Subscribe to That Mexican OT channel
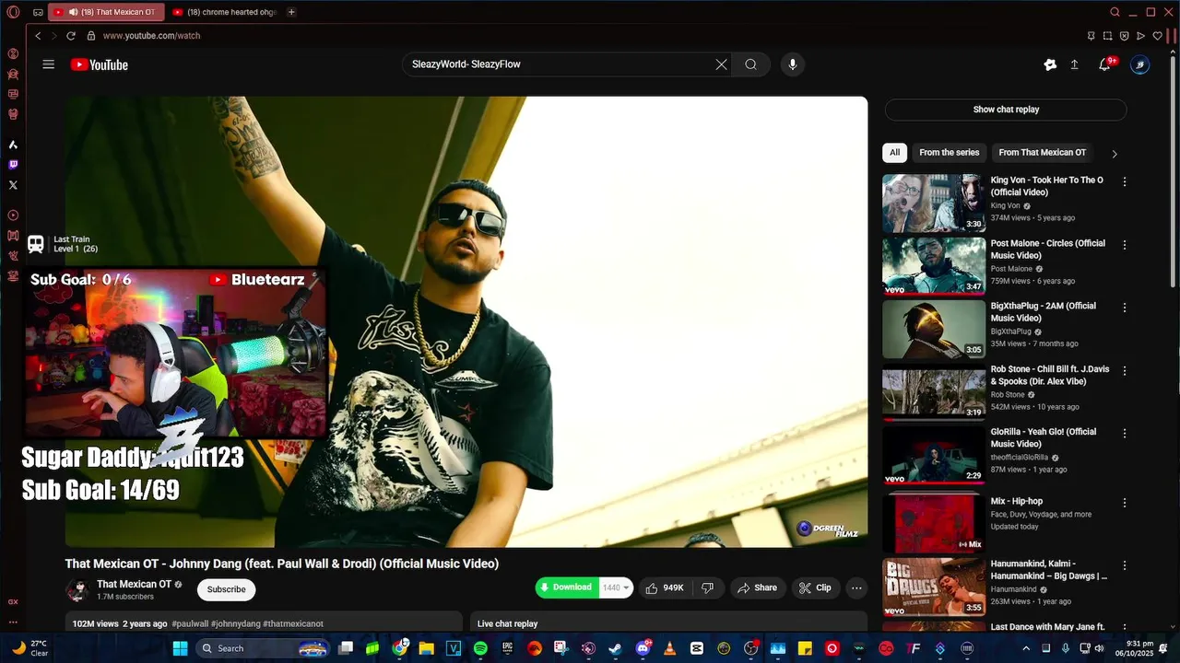1180x663 pixels. point(226,589)
